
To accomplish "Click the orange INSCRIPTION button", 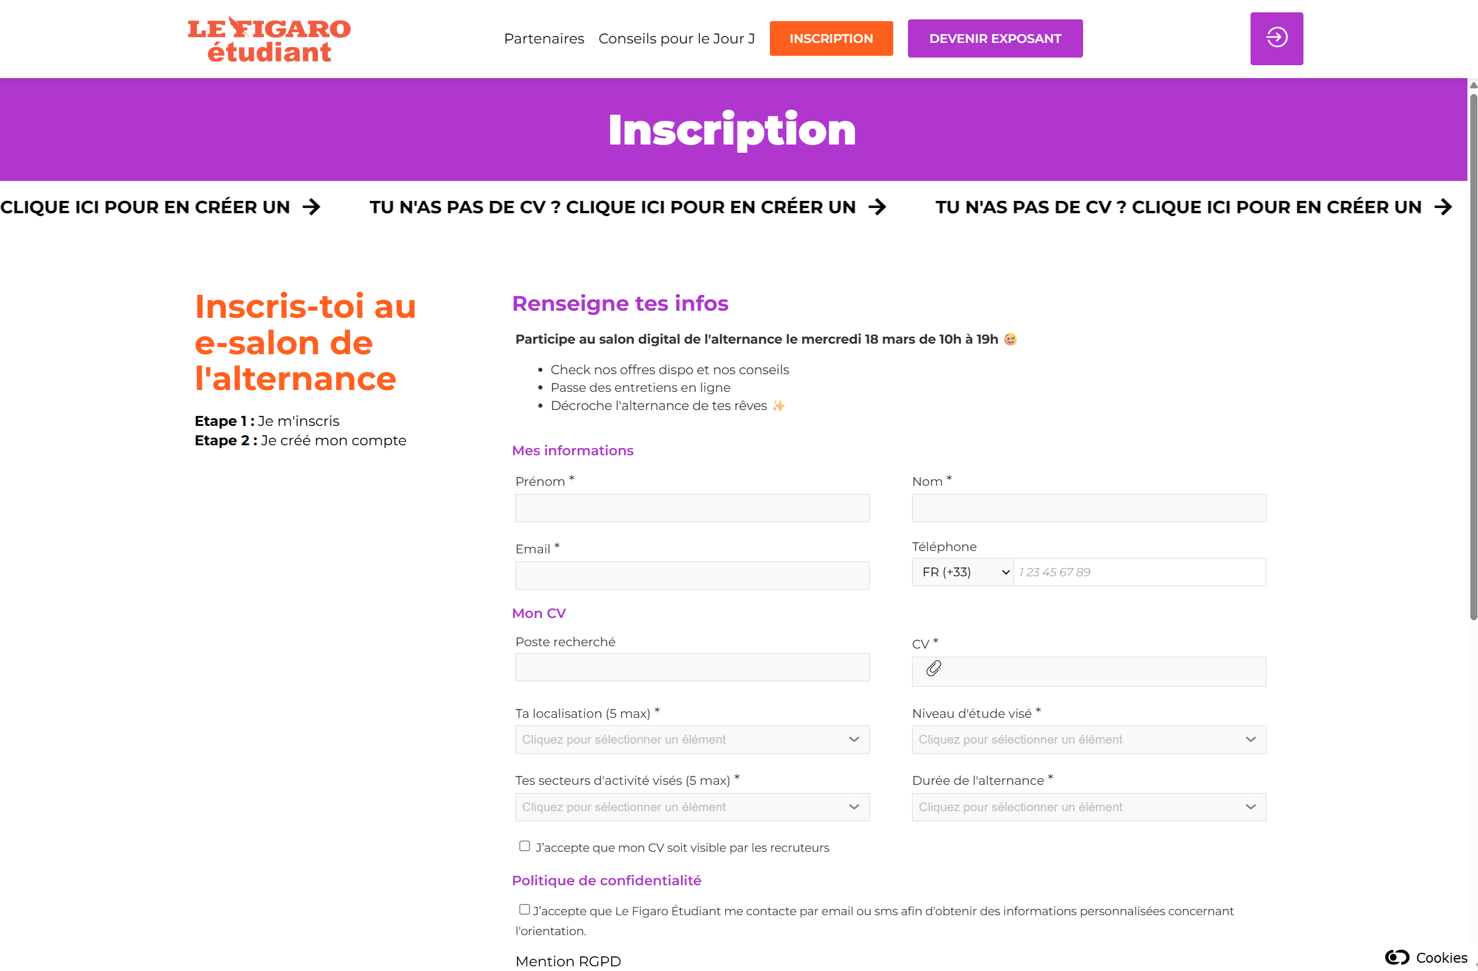I will [x=831, y=39].
